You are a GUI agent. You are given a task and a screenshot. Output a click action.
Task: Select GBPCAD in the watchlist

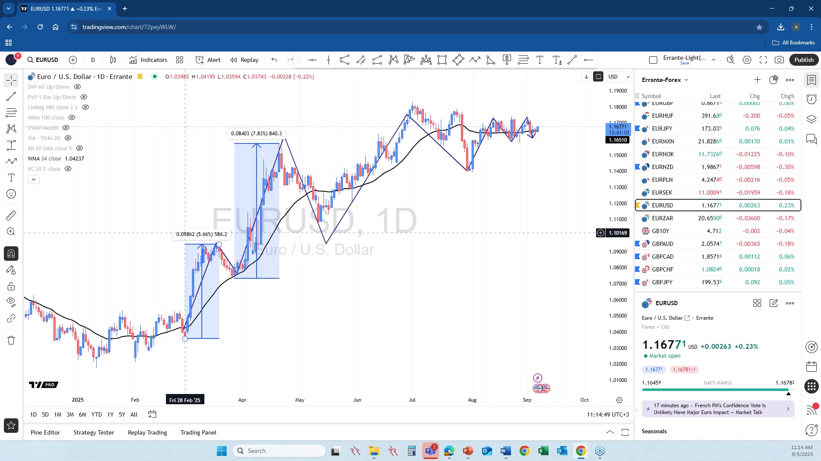point(718,257)
